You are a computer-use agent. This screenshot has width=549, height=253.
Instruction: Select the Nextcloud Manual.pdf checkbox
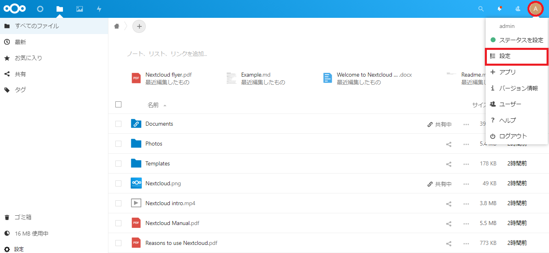coord(118,223)
